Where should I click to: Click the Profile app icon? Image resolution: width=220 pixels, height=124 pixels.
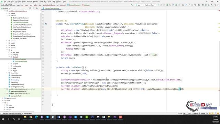[x=173, y=5]
